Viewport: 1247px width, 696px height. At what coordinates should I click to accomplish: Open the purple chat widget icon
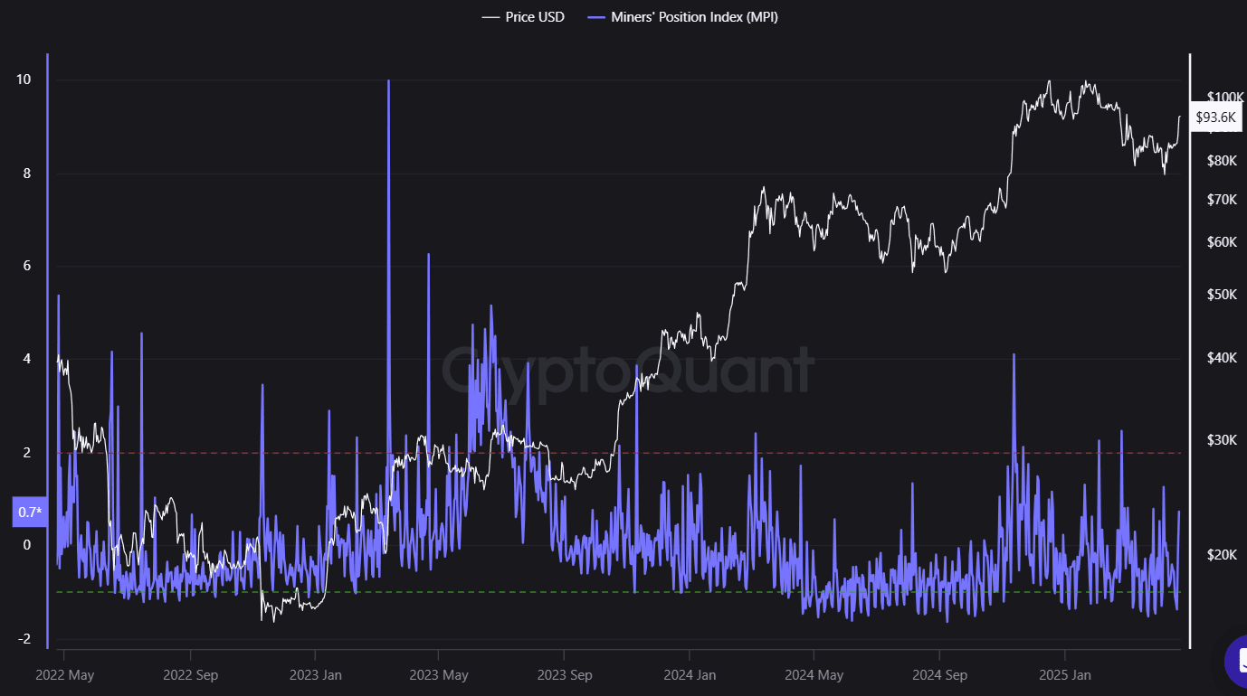click(x=1236, y=661)
